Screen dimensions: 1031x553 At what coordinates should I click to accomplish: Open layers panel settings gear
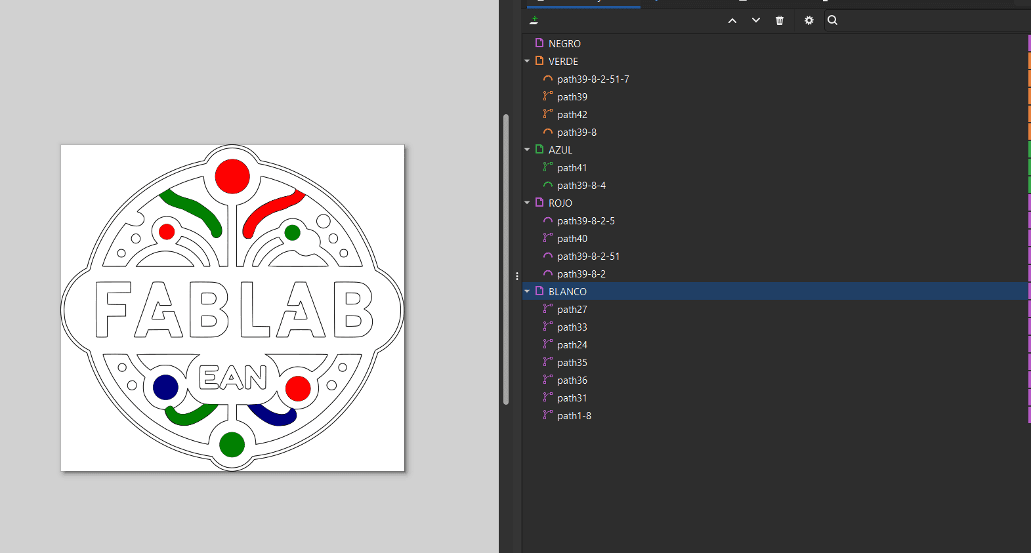[809, 20]
